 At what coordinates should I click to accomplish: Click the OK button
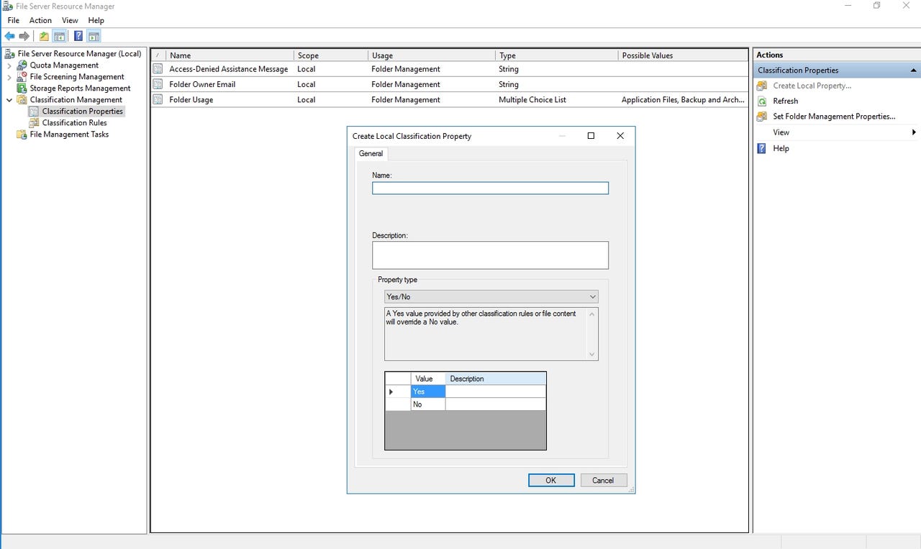pyautogui.click(x=550, y=480)
